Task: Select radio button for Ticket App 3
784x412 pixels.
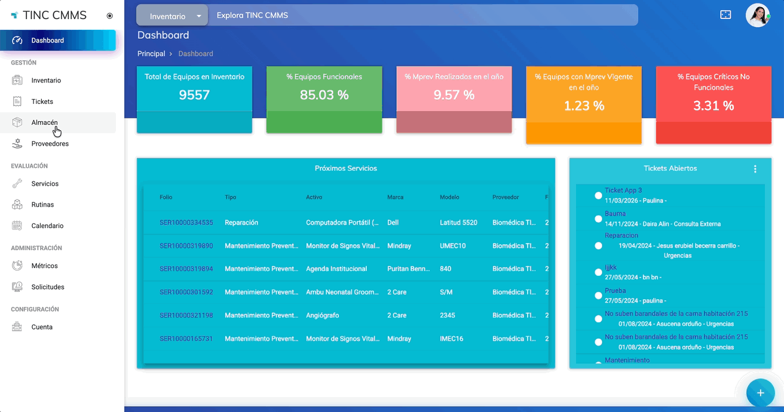Action: [x=598, y=196]
